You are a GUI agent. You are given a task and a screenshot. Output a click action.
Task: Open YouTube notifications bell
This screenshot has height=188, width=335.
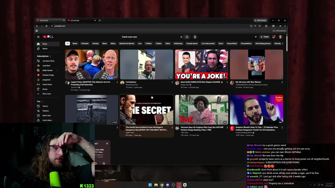coord(274,37)
